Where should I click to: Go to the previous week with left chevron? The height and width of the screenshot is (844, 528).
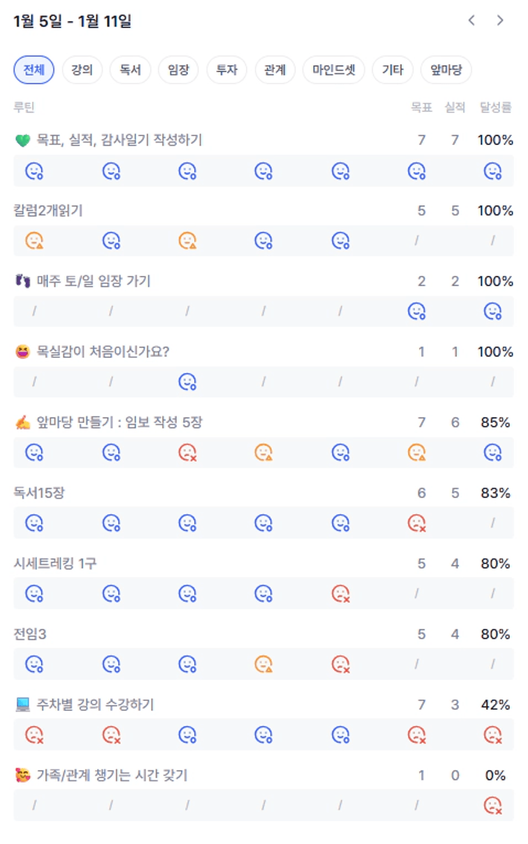pyautogui.click(x=472, y=21)
